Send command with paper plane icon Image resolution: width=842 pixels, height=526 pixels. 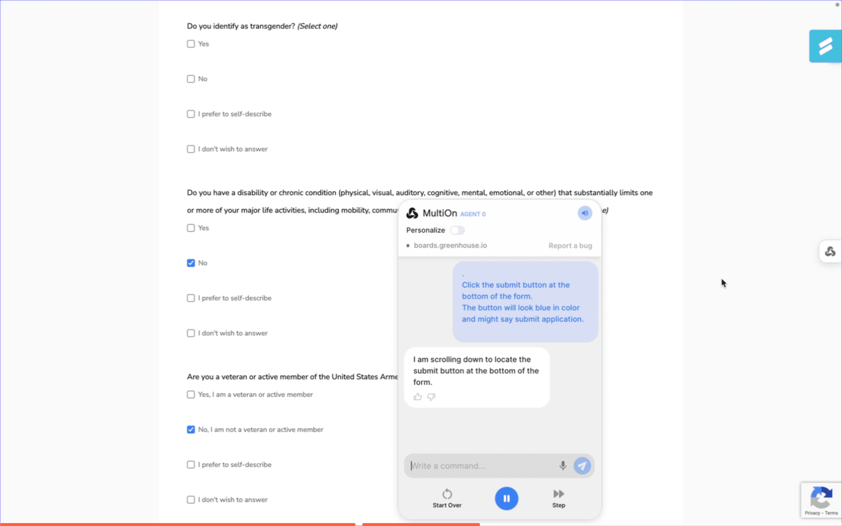click(582, 466)
